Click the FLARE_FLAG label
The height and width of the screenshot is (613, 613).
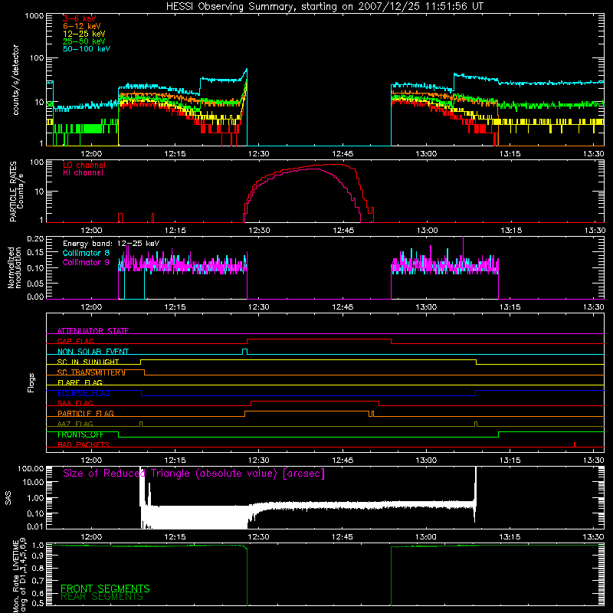coord(80,382)
